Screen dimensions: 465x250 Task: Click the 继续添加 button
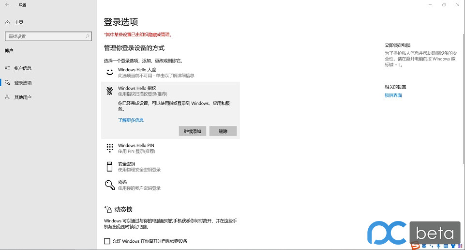point(193,131)
